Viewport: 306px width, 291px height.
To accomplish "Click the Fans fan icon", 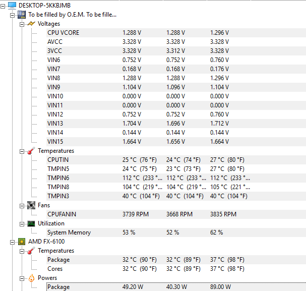I will pyautogui.click(x=31, y=205).
